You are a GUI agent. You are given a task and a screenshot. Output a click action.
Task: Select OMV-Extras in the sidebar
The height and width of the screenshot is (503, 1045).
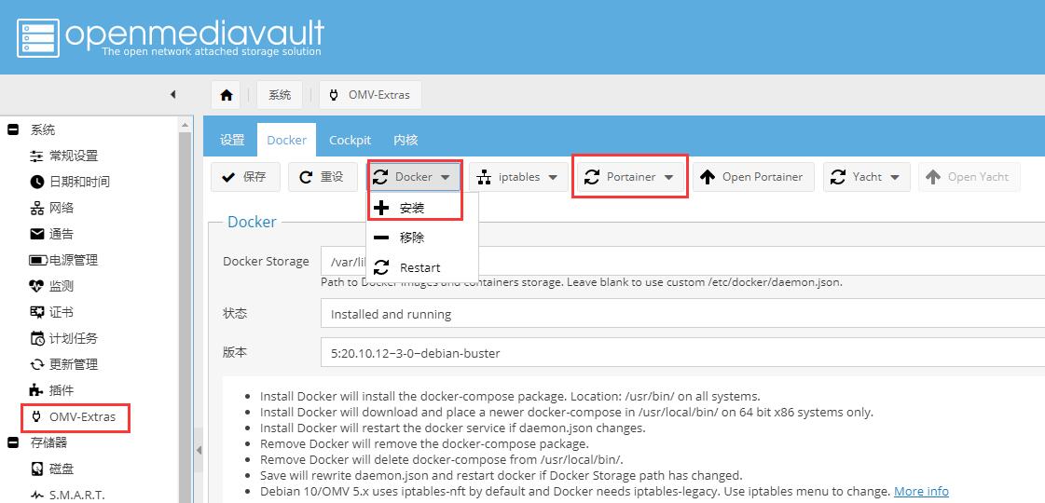click(82, 416)
